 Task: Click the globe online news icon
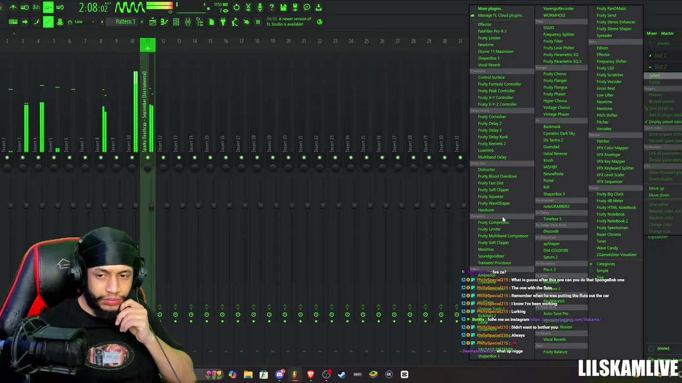[320, 22]
